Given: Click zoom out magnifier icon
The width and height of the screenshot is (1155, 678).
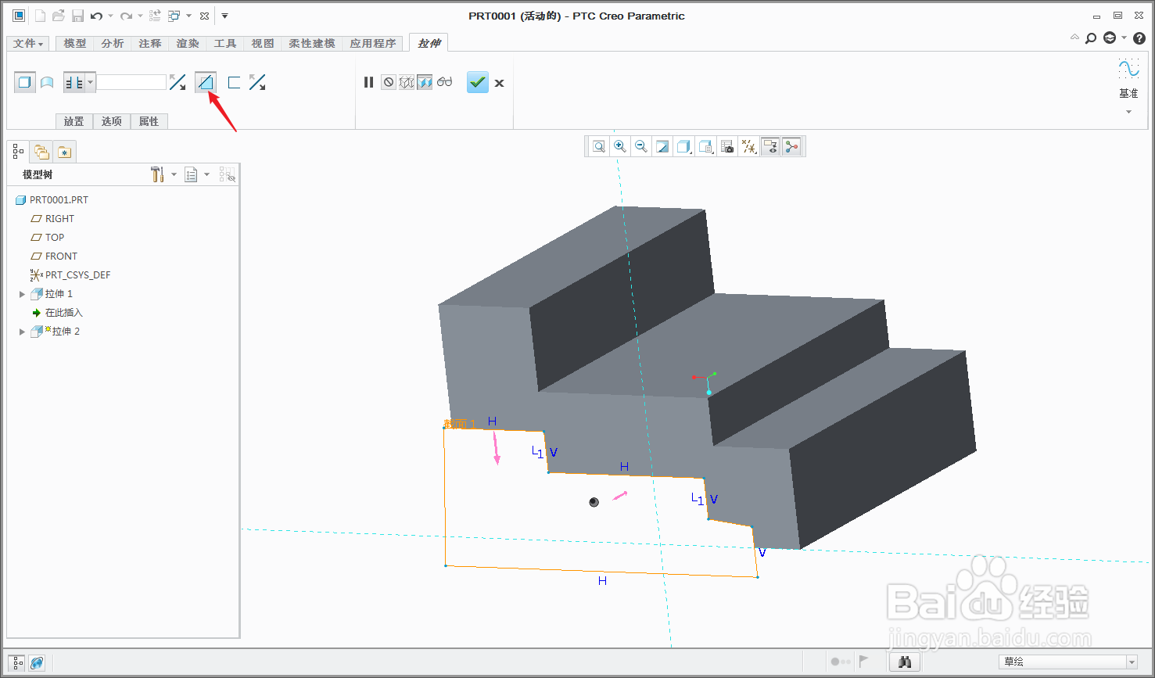Looking at the screenshot, I should [641, 146].
